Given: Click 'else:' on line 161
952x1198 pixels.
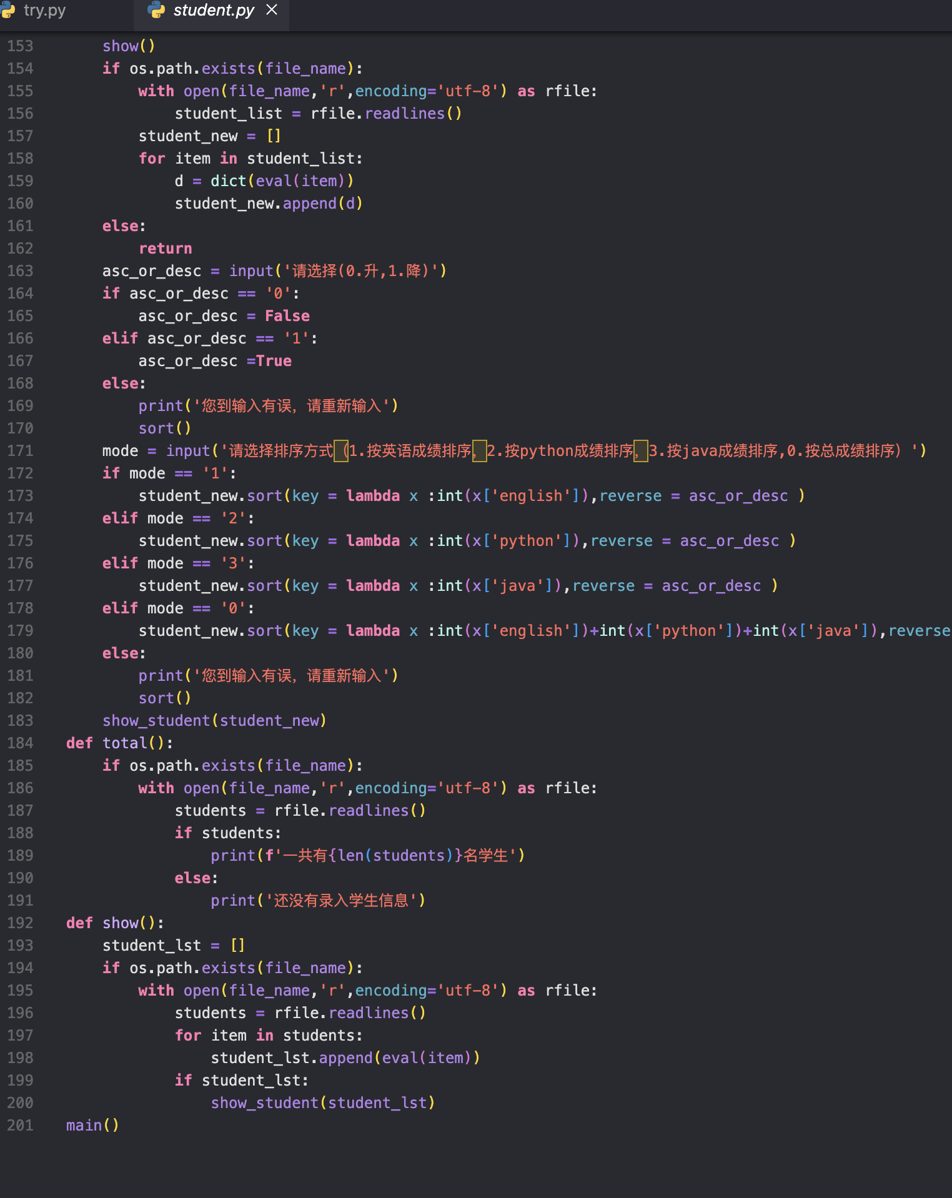Looking at the screenshot, I should 124,226.
